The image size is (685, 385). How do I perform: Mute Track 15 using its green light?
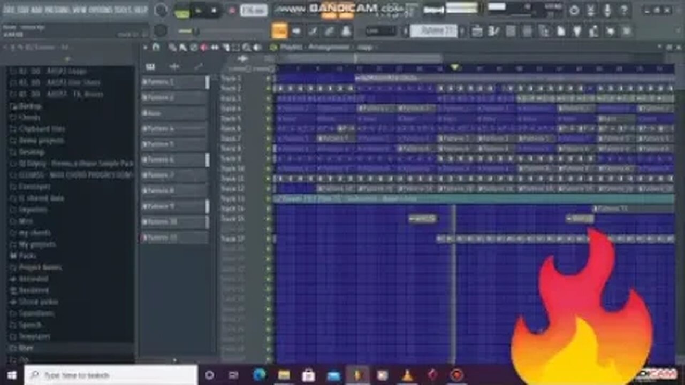269,219
